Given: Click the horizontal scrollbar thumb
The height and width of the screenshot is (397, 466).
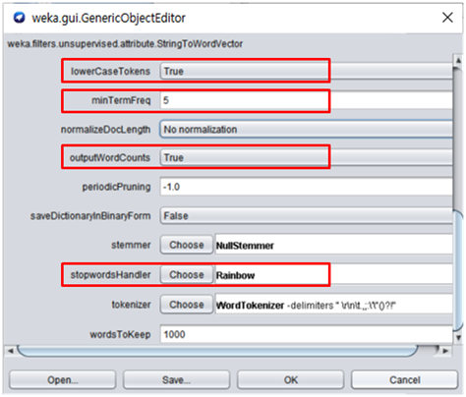Looking at the screenshot, I should [218, 351].
